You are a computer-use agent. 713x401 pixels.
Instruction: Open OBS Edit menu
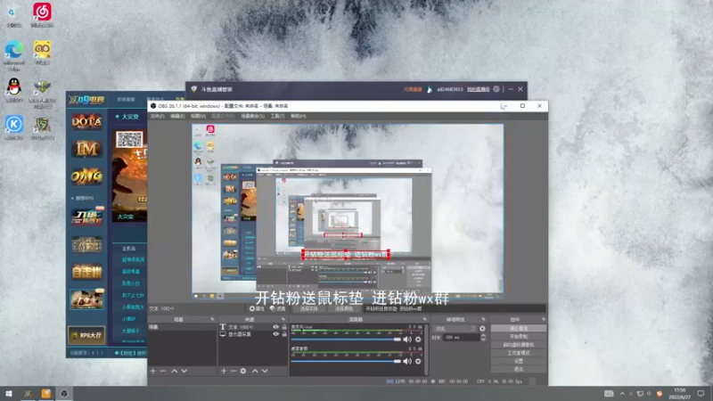coord(177,117)
